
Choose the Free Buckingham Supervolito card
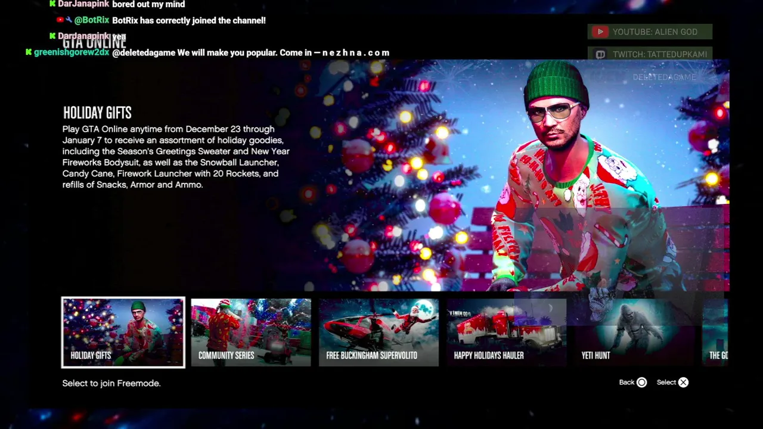pyautogui.click(x=379, y=332)
